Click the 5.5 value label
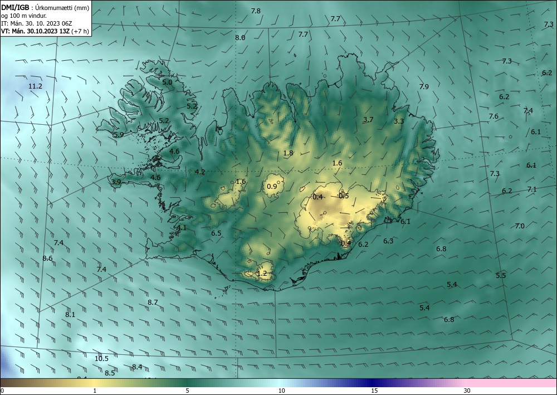557x395 pixels. 501,275
